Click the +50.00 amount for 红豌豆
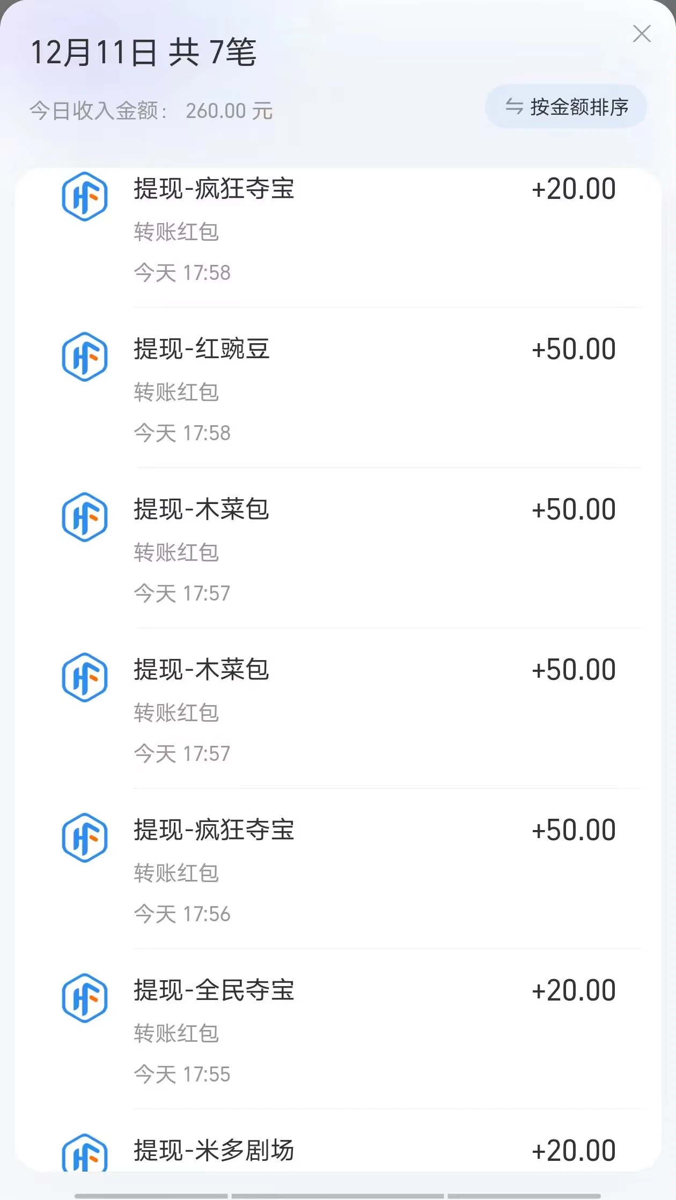The height and width of the screenshot is (1200, 676). click(x=573, y=349)
